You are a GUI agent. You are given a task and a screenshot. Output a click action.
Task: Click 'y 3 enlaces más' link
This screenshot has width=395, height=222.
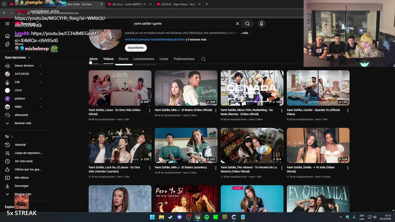click(196, 39)
